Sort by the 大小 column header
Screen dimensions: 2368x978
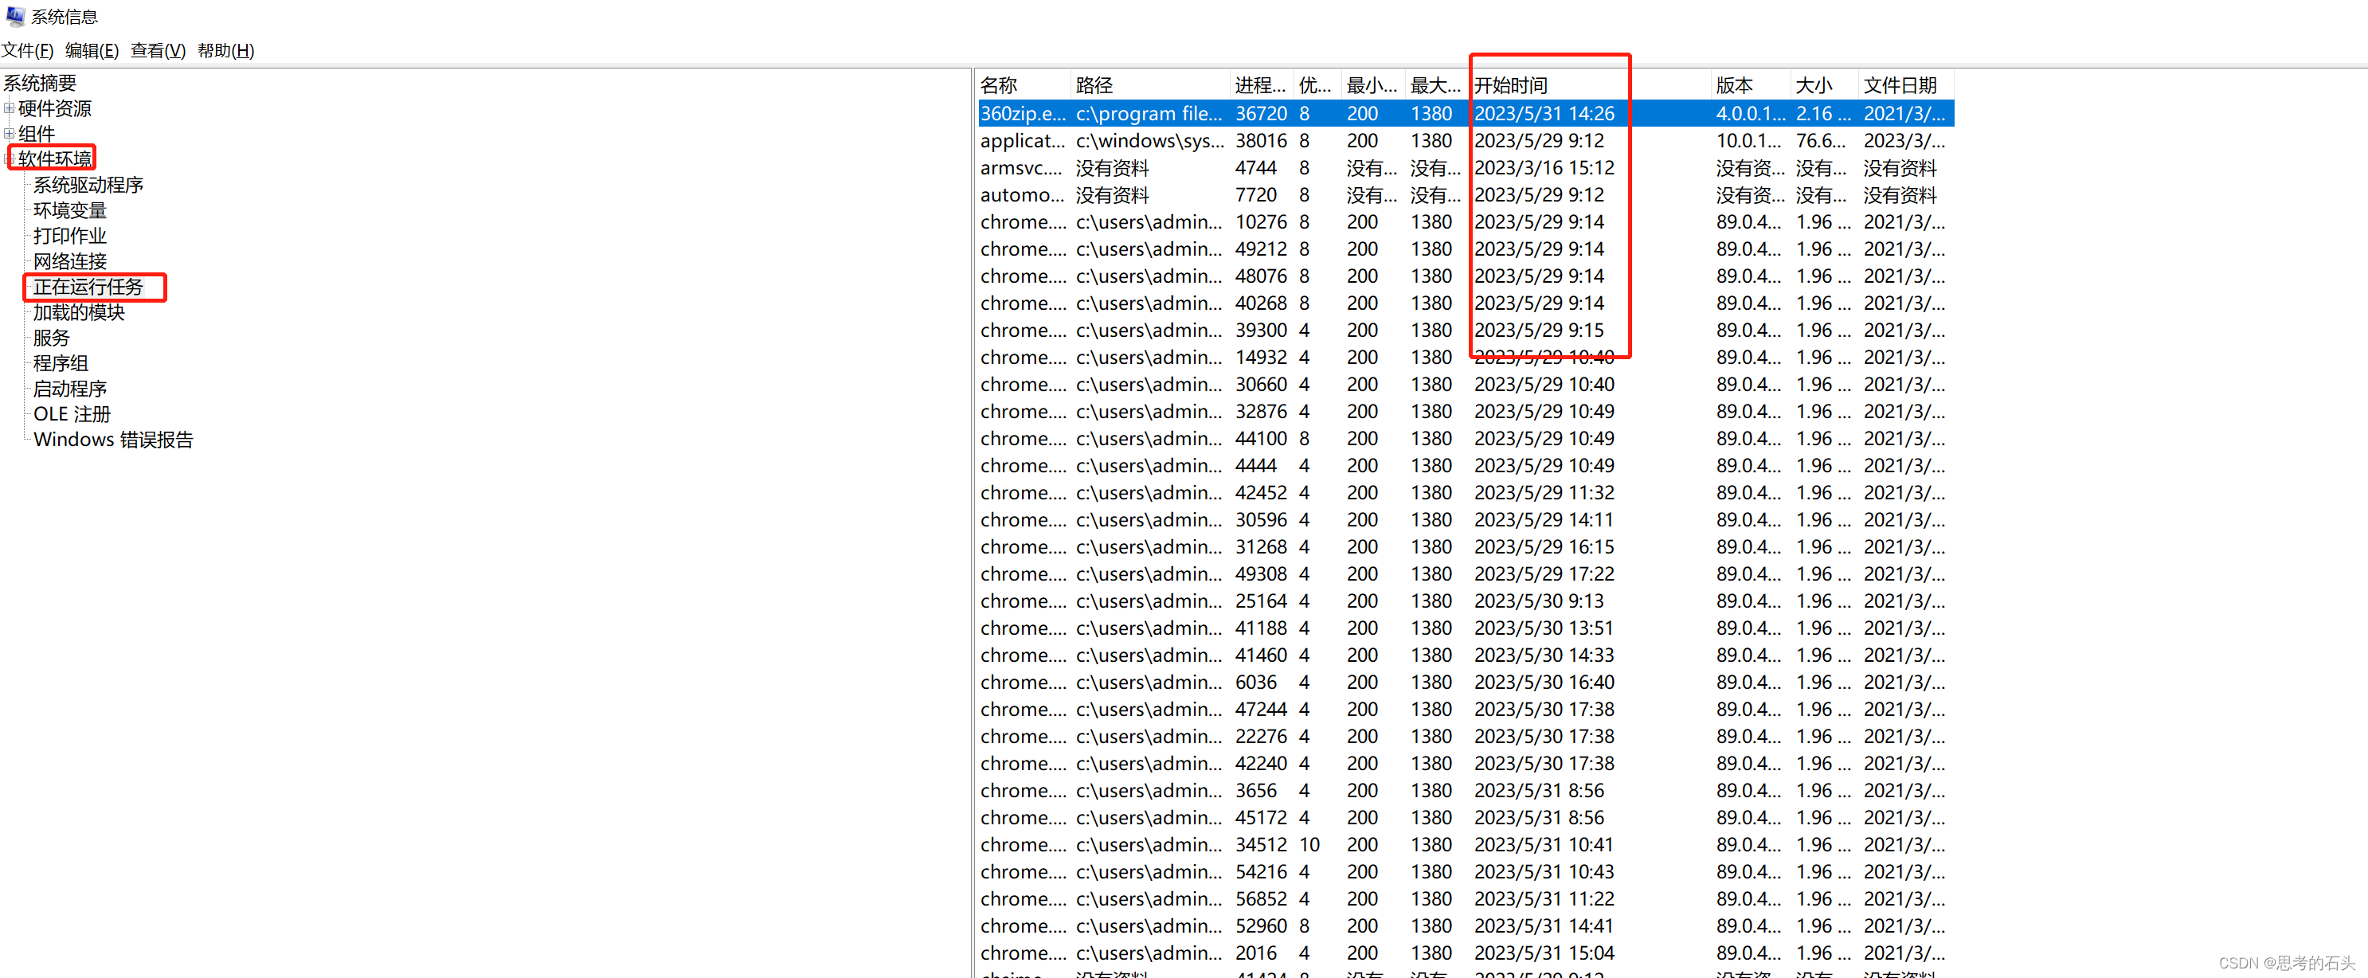(x=1824, y=85)
